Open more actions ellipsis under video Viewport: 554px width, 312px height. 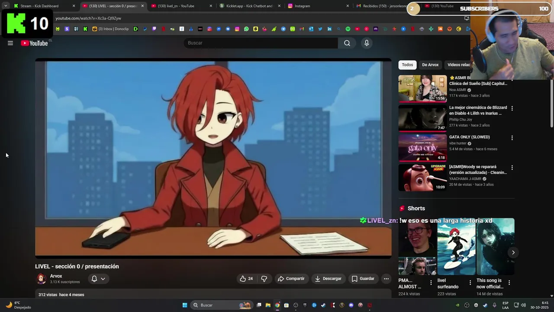click(387, 279)
